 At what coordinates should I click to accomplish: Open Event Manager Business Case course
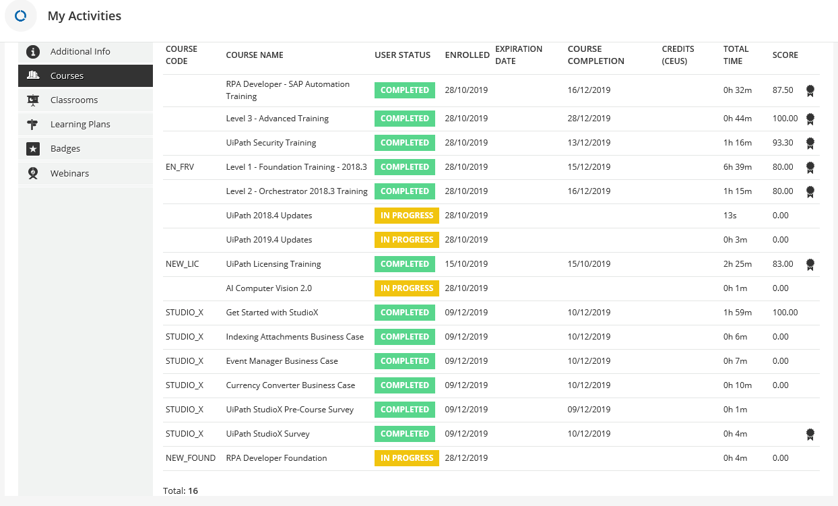coord(282,361)
